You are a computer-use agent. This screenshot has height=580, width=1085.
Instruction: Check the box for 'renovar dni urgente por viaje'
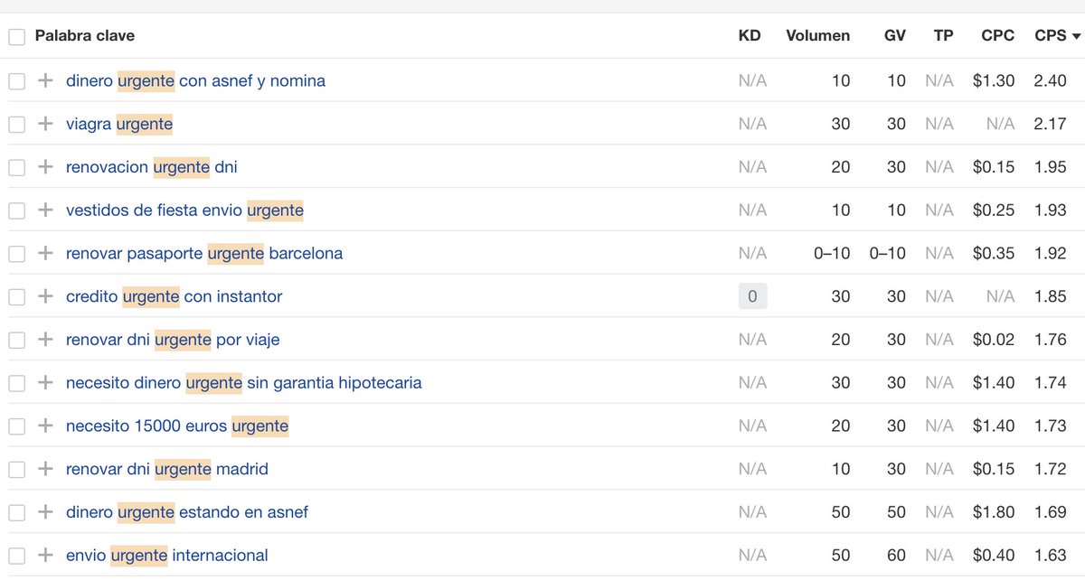pyautogui.click(x=16, y=341)
